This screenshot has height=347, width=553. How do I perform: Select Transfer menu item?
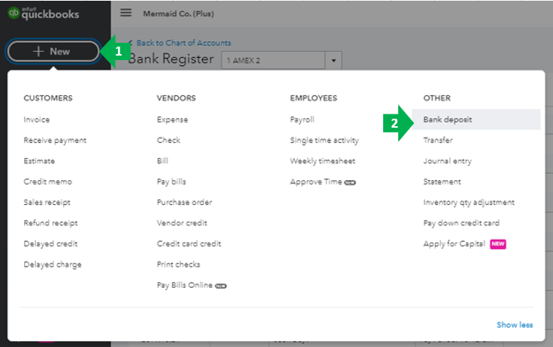click(438, 140)
